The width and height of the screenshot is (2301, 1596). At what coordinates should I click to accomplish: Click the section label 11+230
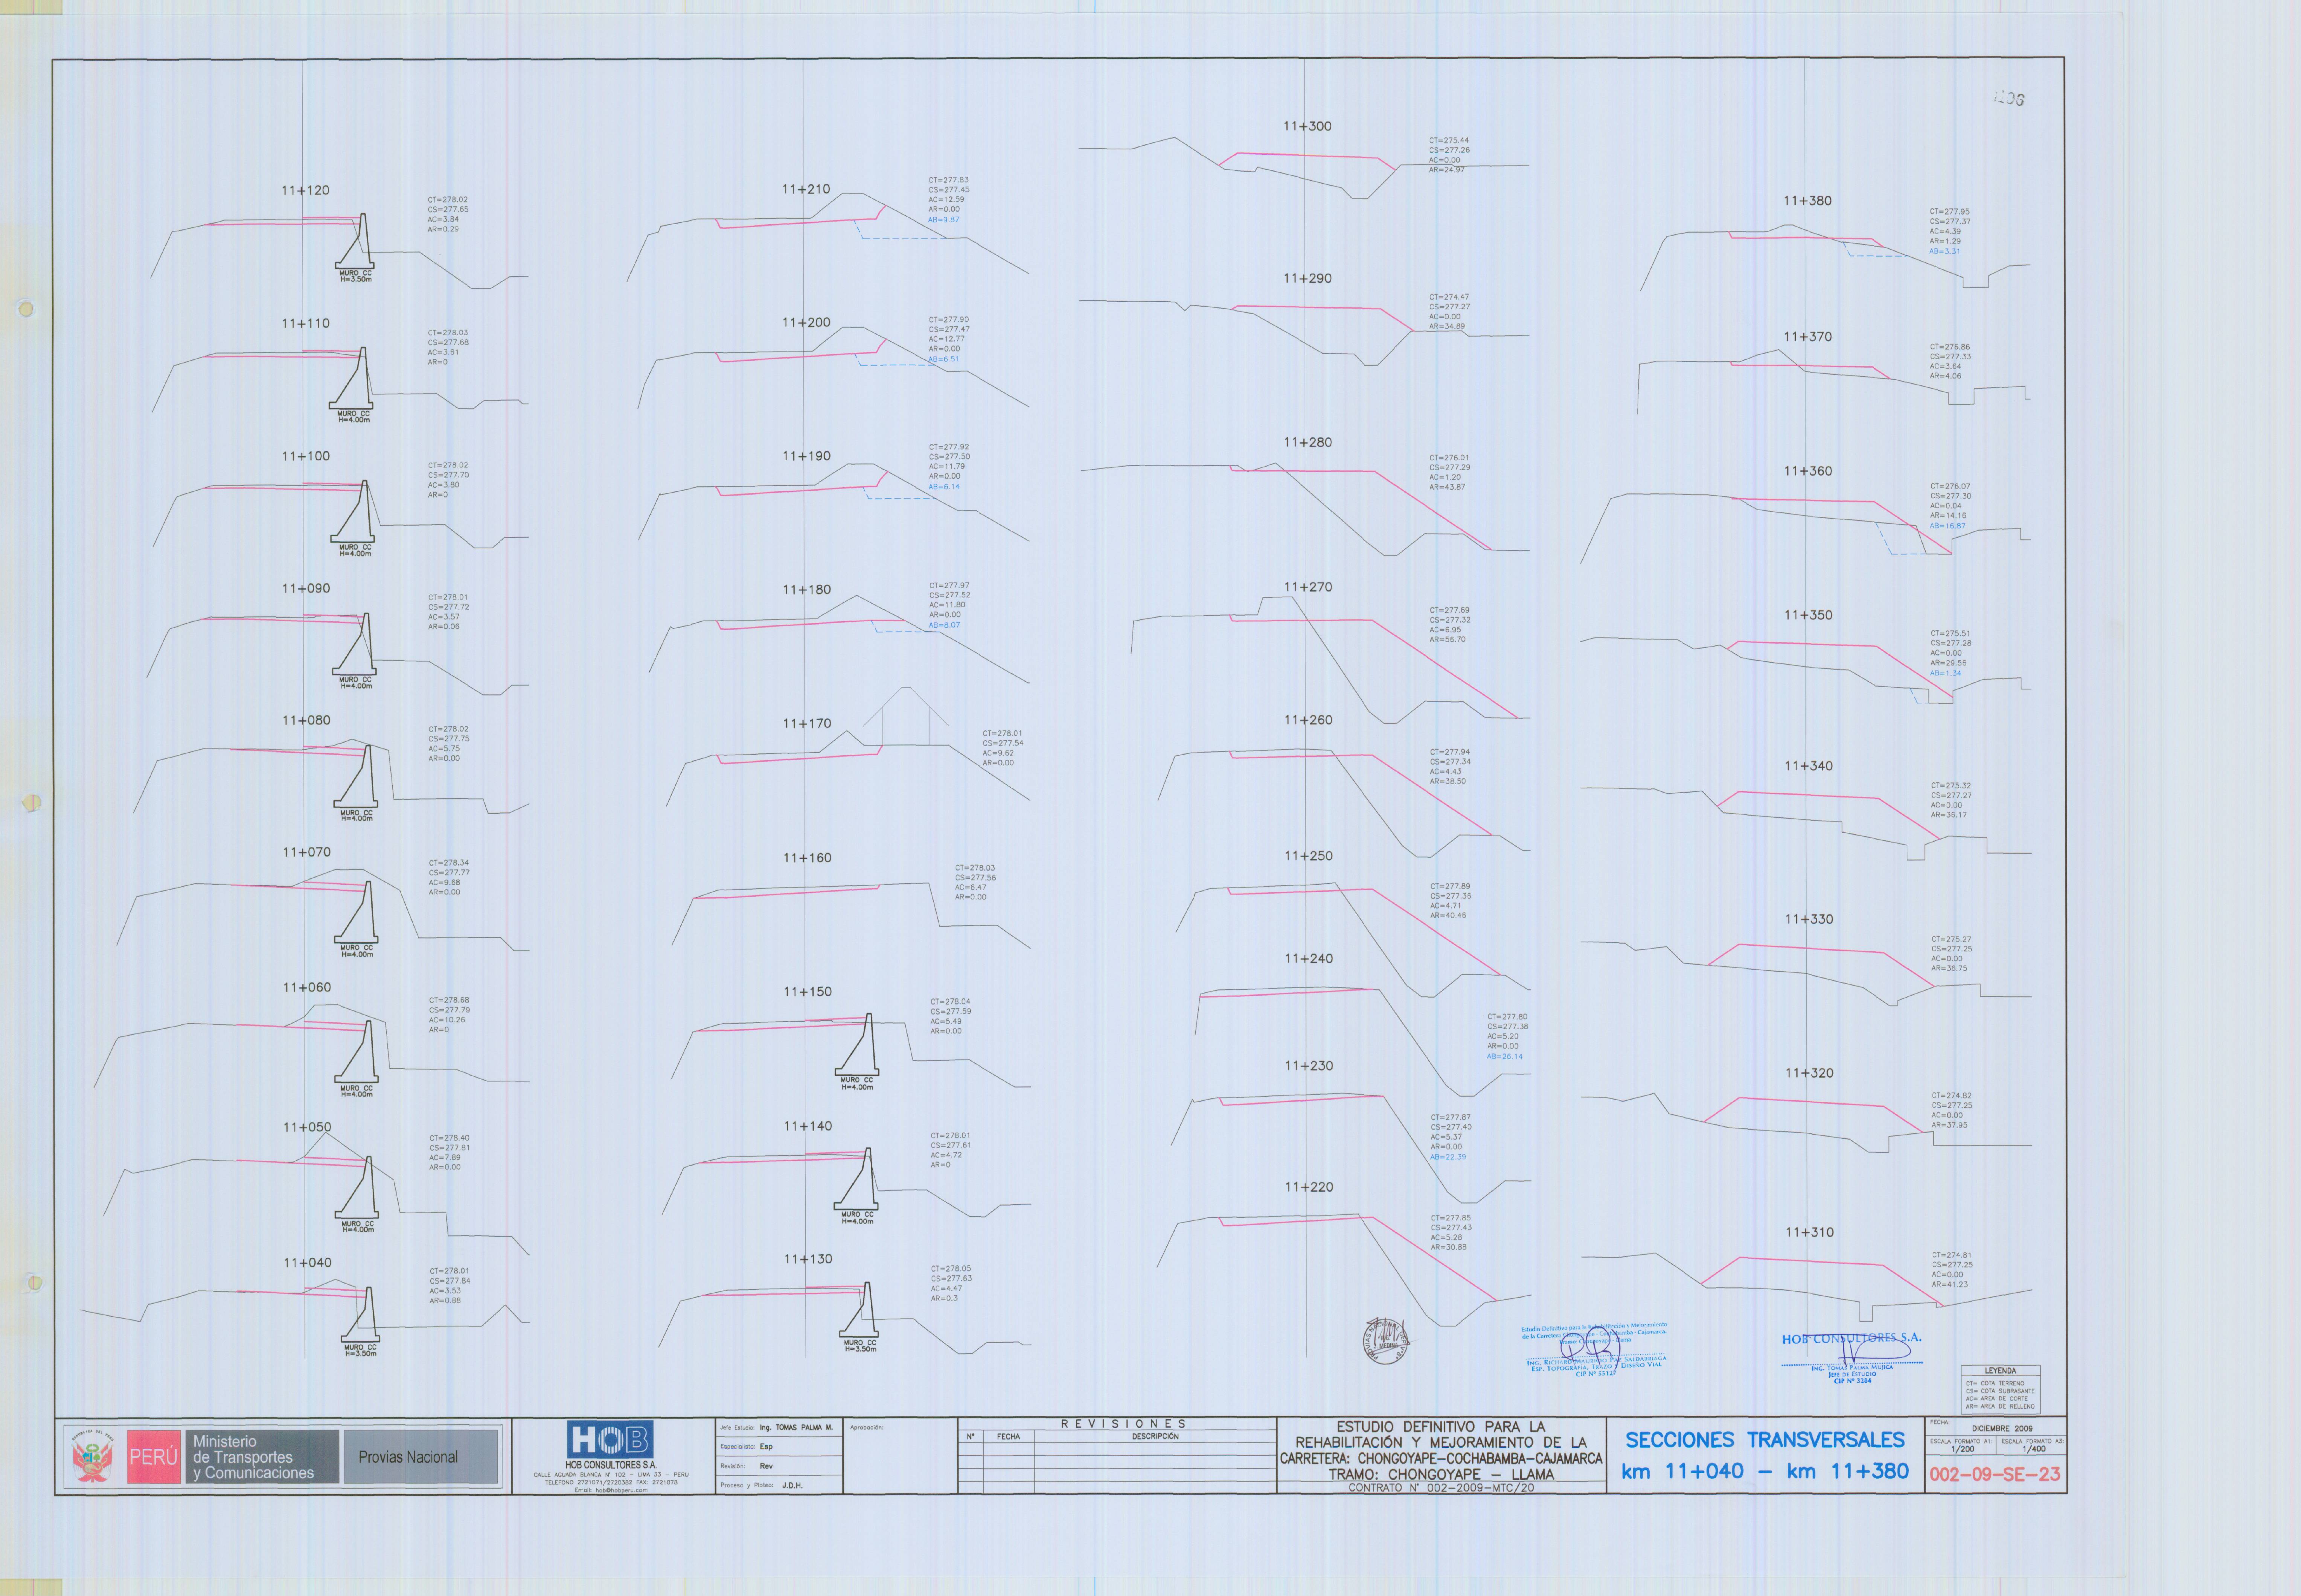pyautogui.click(x=1309, y=1066)
